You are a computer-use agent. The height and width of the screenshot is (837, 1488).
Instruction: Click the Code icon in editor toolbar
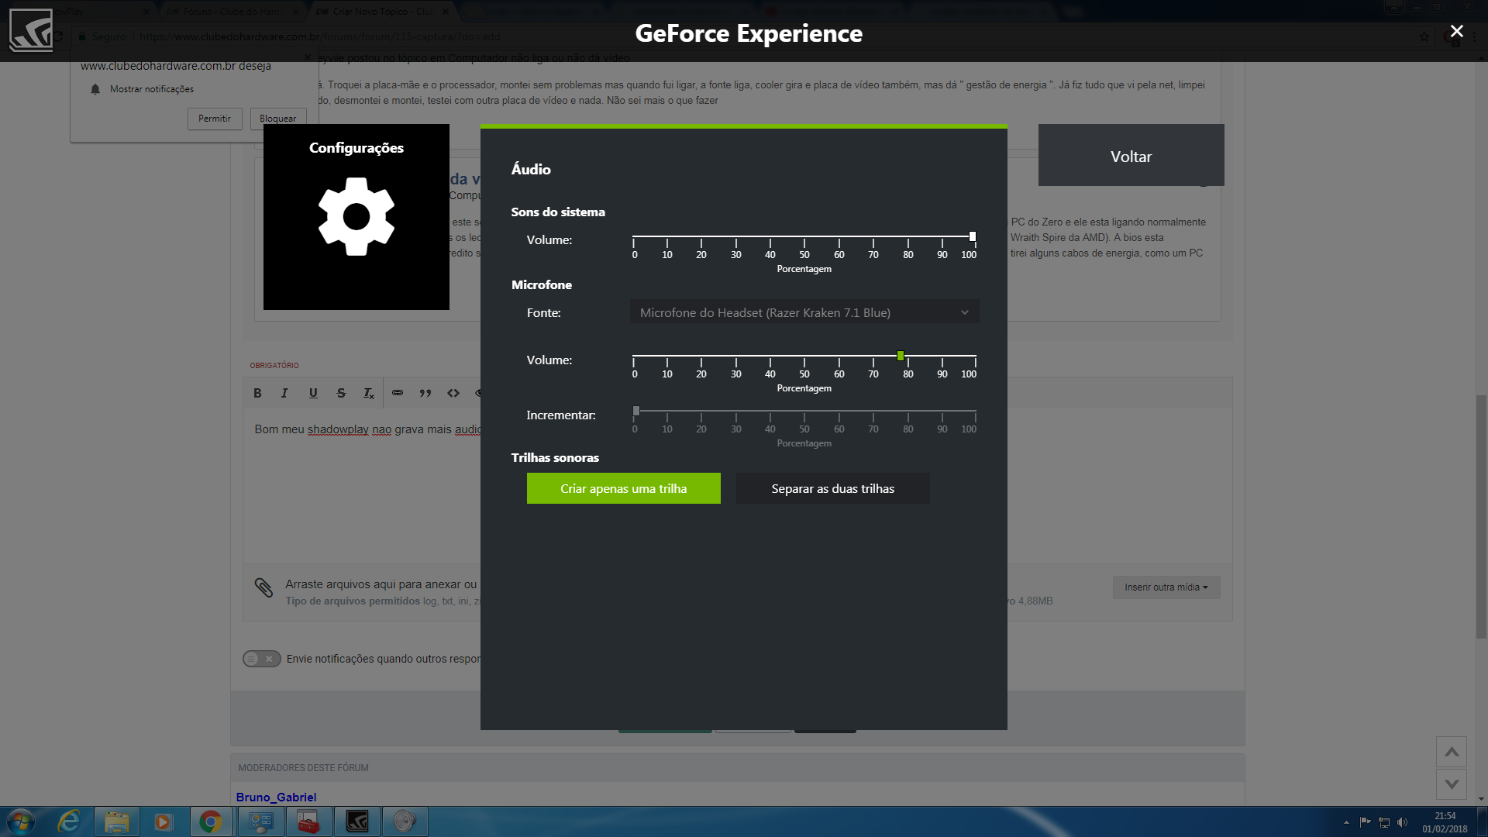(453, 393)
